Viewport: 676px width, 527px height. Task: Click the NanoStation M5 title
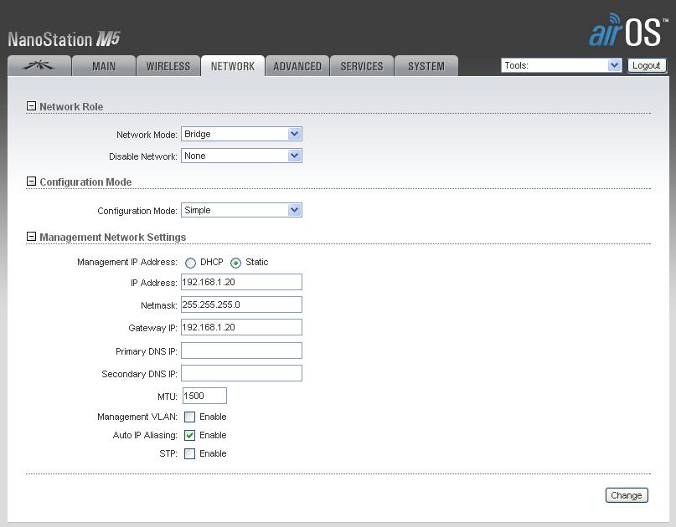(x=64, y=39)
